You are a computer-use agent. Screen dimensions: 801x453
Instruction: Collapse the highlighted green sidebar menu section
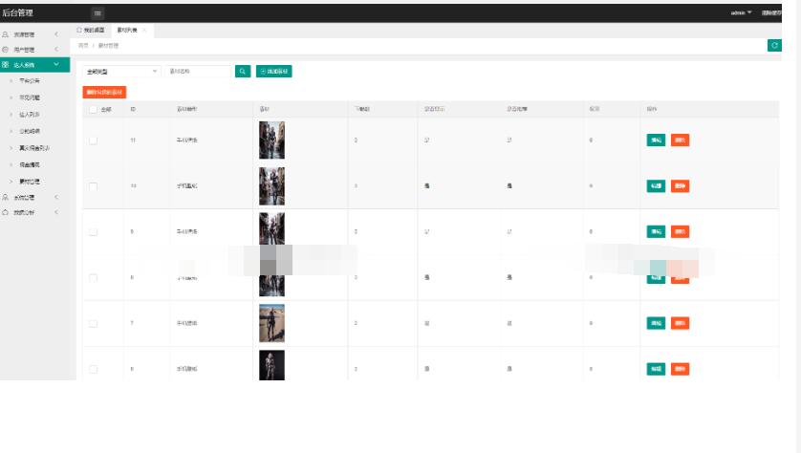tap(56, 65)
